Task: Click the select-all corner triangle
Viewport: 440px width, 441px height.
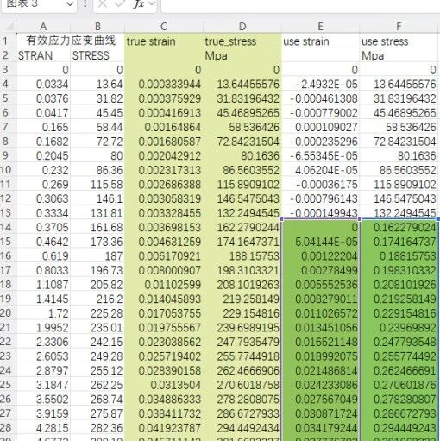Action: 9,27
